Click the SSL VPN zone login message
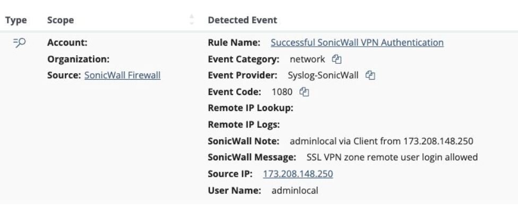 point(392,157)
